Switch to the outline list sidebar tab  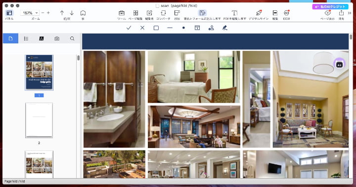[26, 38]
